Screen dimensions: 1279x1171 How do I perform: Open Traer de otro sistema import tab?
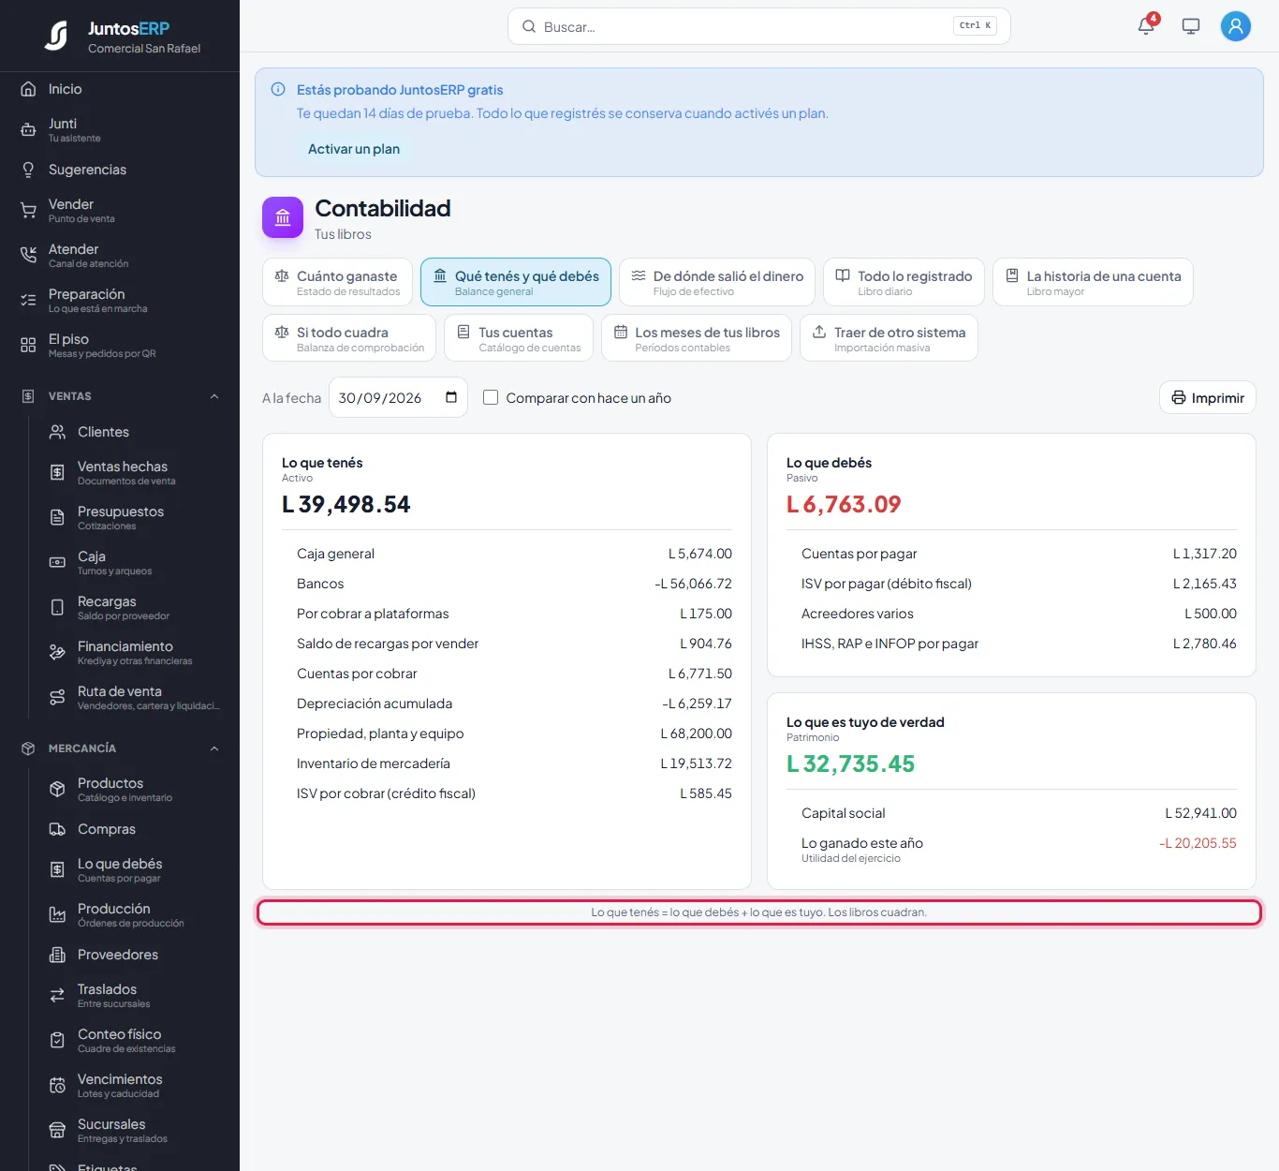click(x=889, y=338)
